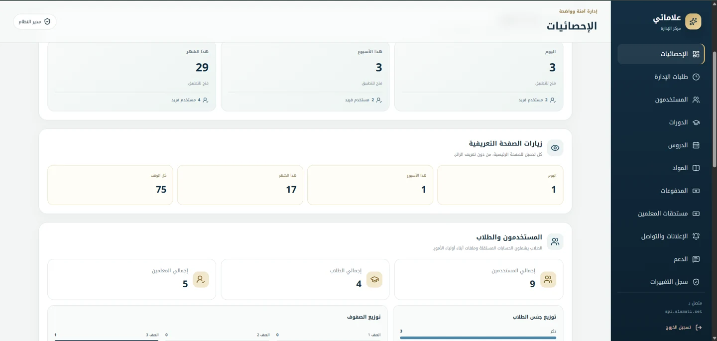This screenshot has width=717, height=341.
Task: Click the ذكر gender distribution progress bar
Action: click(x=478, y=338)
